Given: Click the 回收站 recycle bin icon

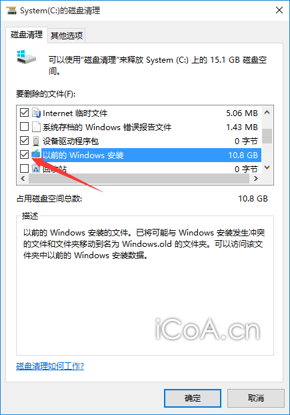Looking at the screenshot, I should (36, 168).
